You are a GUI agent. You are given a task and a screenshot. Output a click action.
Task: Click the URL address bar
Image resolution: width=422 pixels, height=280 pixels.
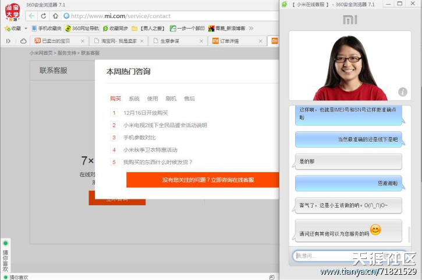click(x=170, y=16)
